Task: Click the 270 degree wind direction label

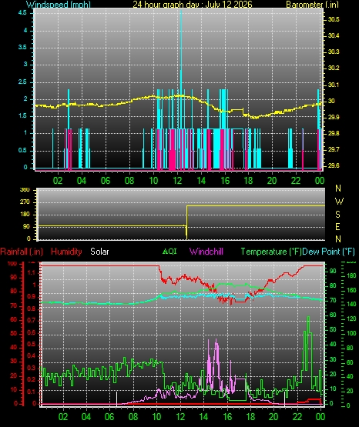Action: tap(25, 202)
